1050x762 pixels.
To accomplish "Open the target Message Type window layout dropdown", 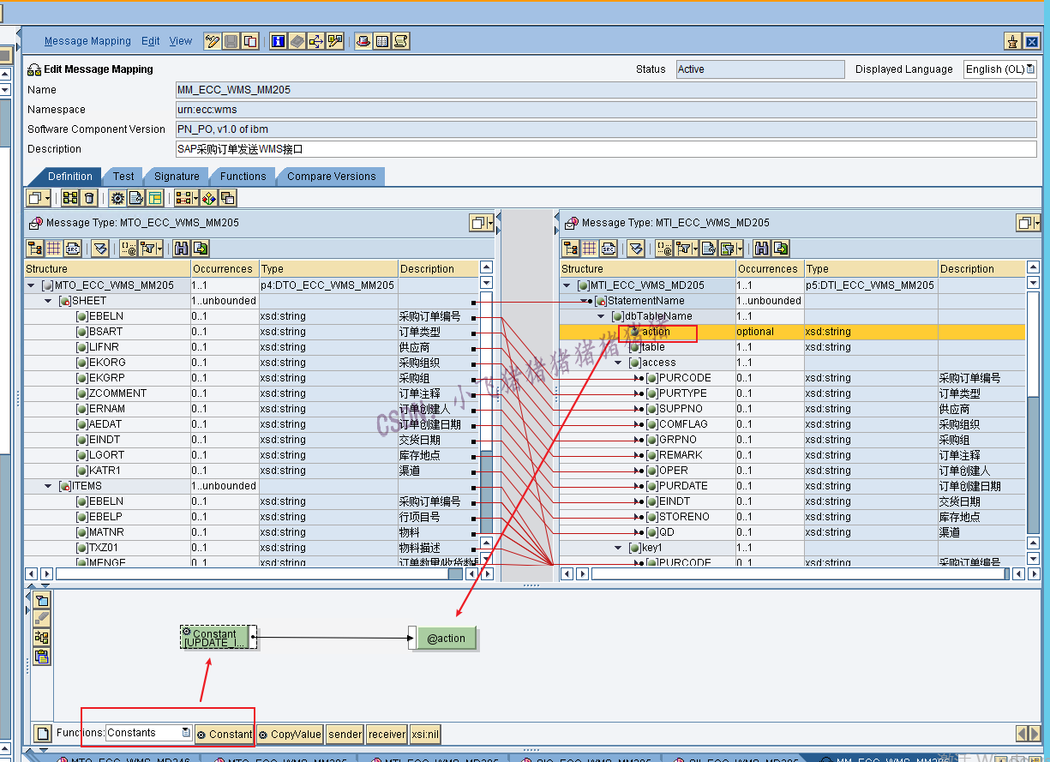I will coord(1029,223).
